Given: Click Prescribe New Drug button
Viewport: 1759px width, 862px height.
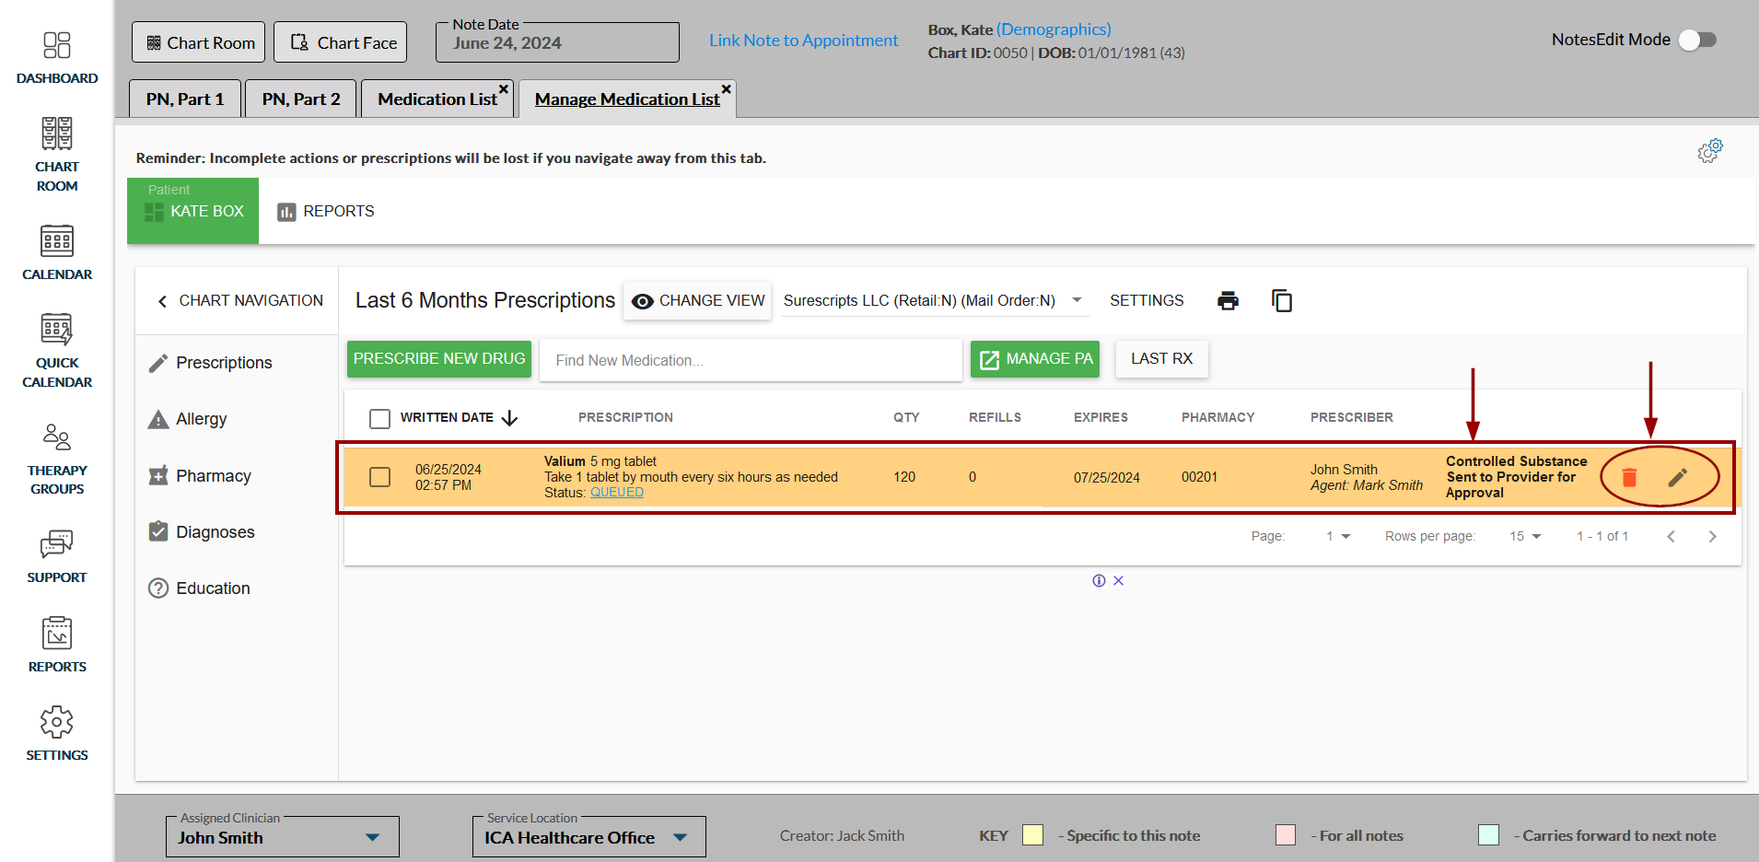Looking at the screenshot, I should [439, 359].
